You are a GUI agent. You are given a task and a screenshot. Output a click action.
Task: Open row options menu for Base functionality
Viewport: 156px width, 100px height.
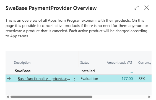(75, 79)
